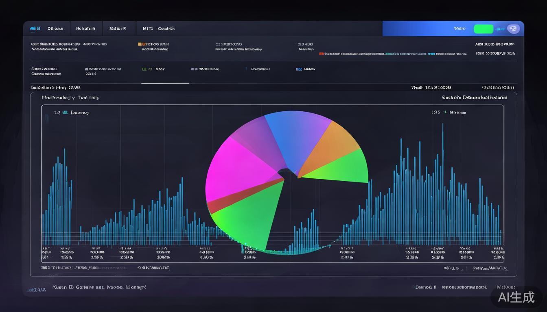Select the orange slice of the pie chart
The height and width of the screenshot is (312, 547).
pyautogui.click(x=330, y=146)
